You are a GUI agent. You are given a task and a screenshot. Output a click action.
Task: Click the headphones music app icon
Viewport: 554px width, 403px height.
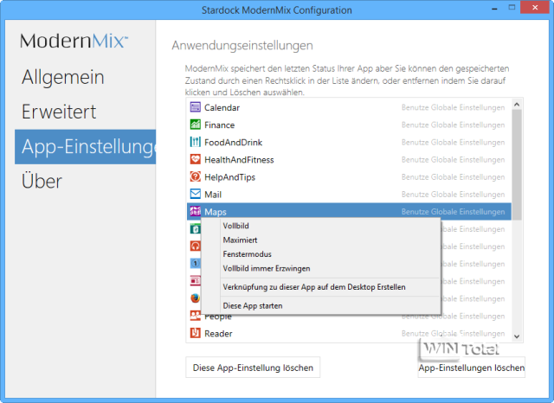[x=195, y=246]
